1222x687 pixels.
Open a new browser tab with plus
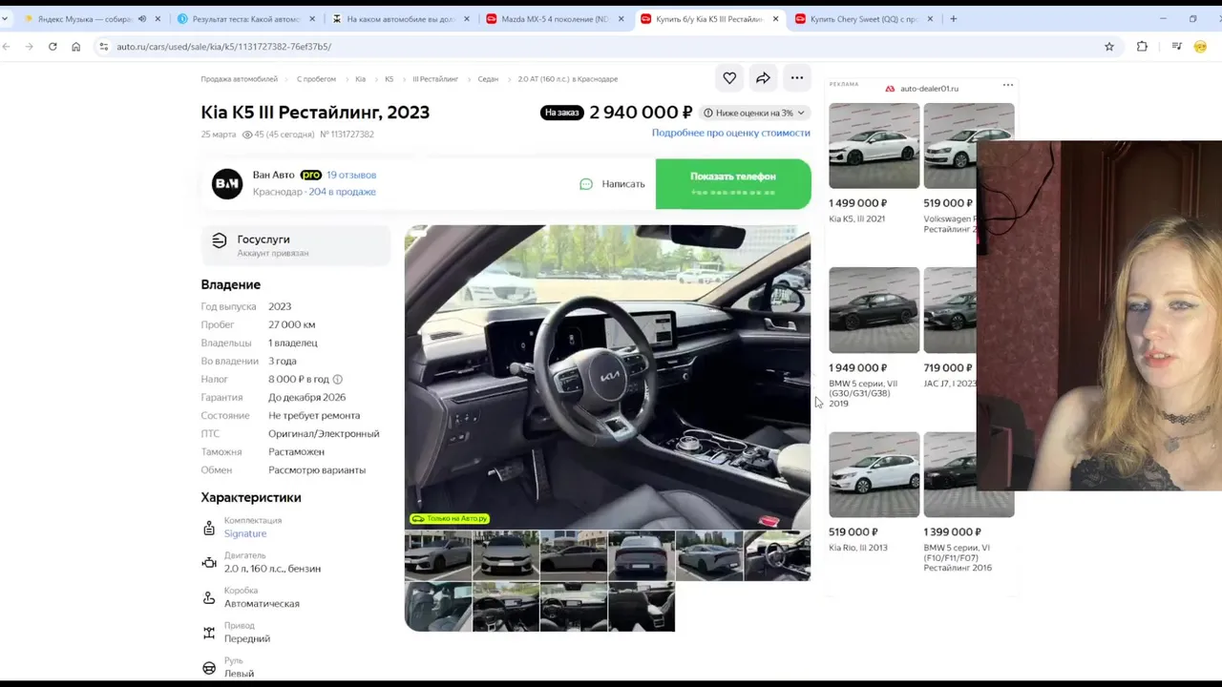953,19
